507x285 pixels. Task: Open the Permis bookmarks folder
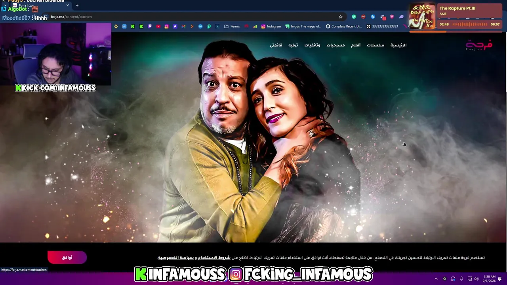tap(232, 27)
